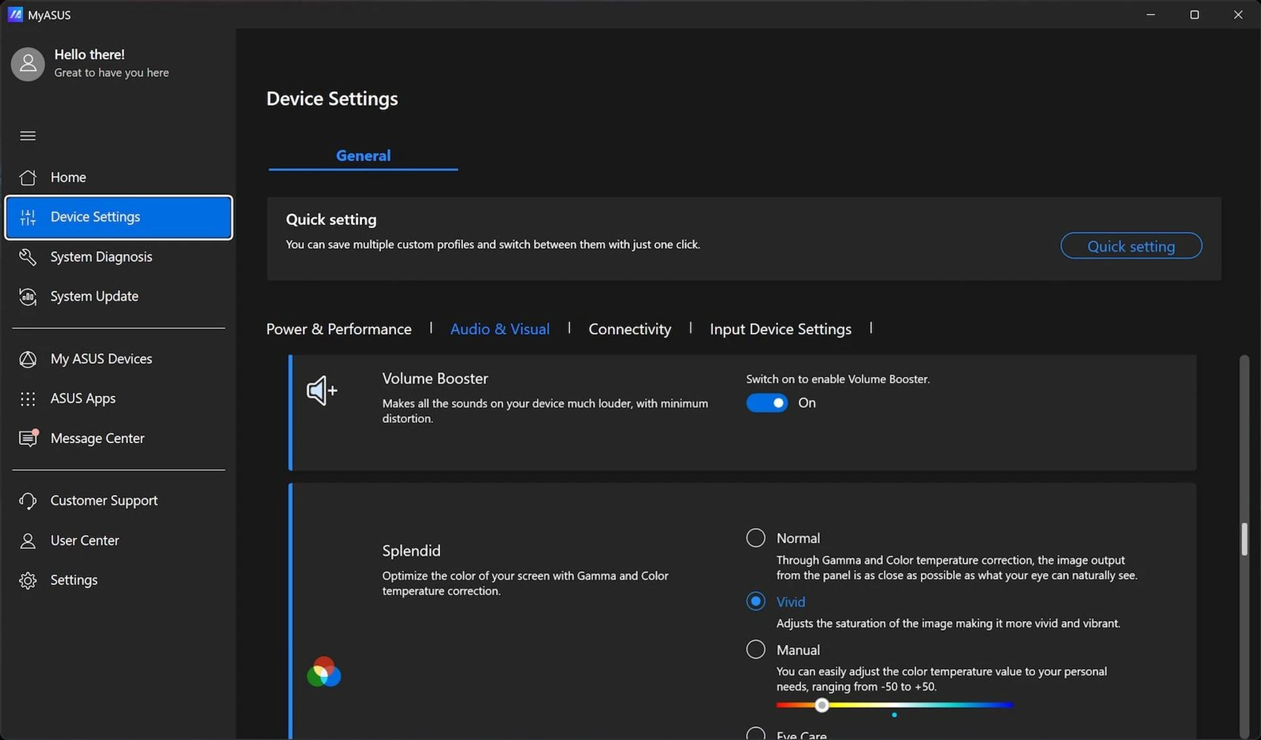Click the 'Hello there!' greeting
This screenshot has height=740, width=1261.
tap(89, 54)
